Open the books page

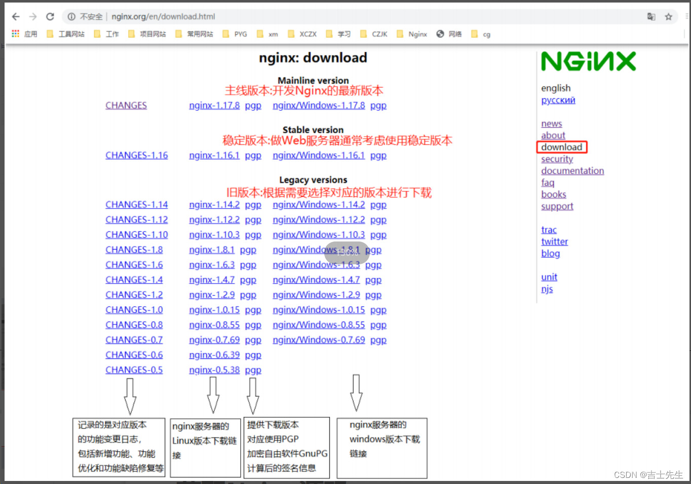point(554,194)
